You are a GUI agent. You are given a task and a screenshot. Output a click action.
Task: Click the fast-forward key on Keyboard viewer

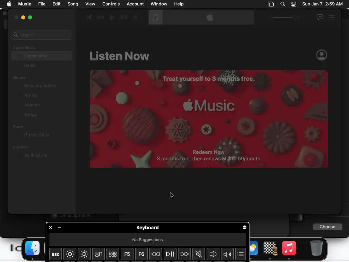point(184,254)
